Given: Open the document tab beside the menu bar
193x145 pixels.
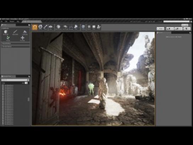Looking at the screenshot, I should click(32, 21).
